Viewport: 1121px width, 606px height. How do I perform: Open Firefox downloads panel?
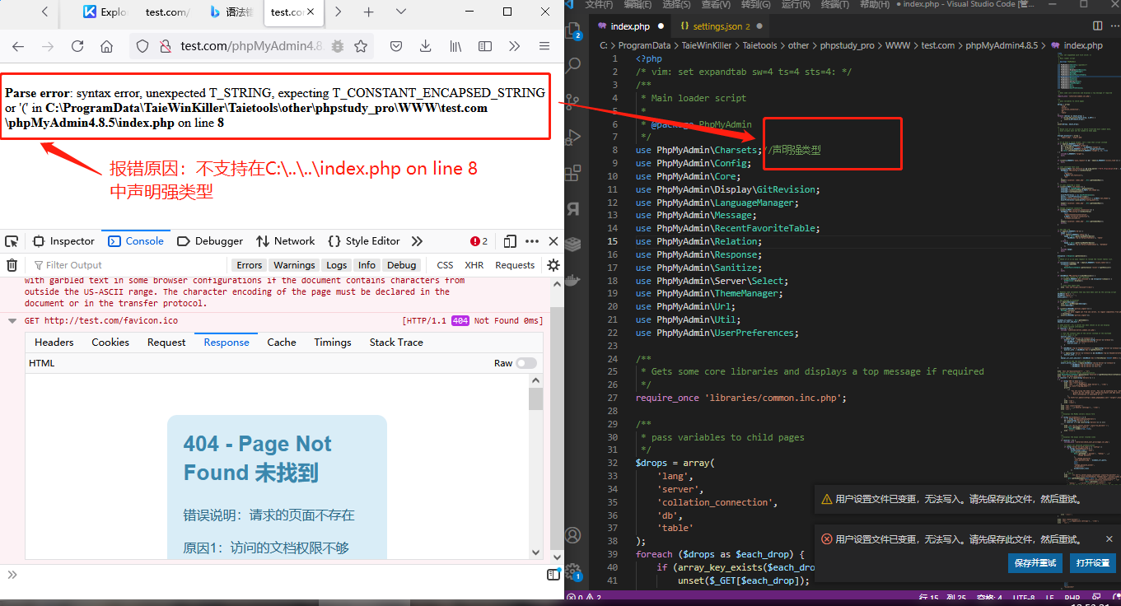point(426,46)
